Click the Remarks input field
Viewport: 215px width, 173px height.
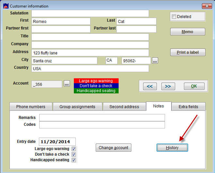[102, 118]
